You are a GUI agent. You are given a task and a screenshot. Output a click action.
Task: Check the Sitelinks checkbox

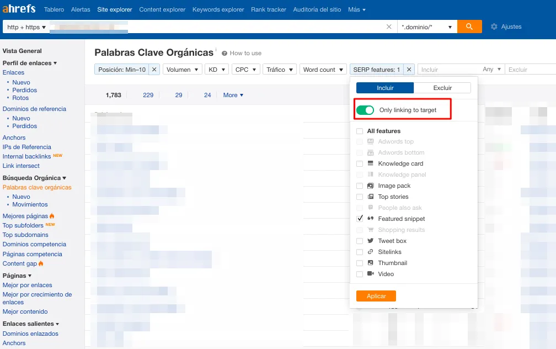(x=360, y=252)
